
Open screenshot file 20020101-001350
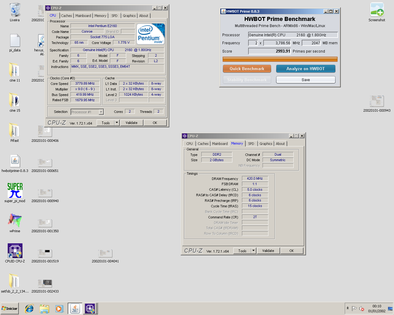[x=45, y=225]
